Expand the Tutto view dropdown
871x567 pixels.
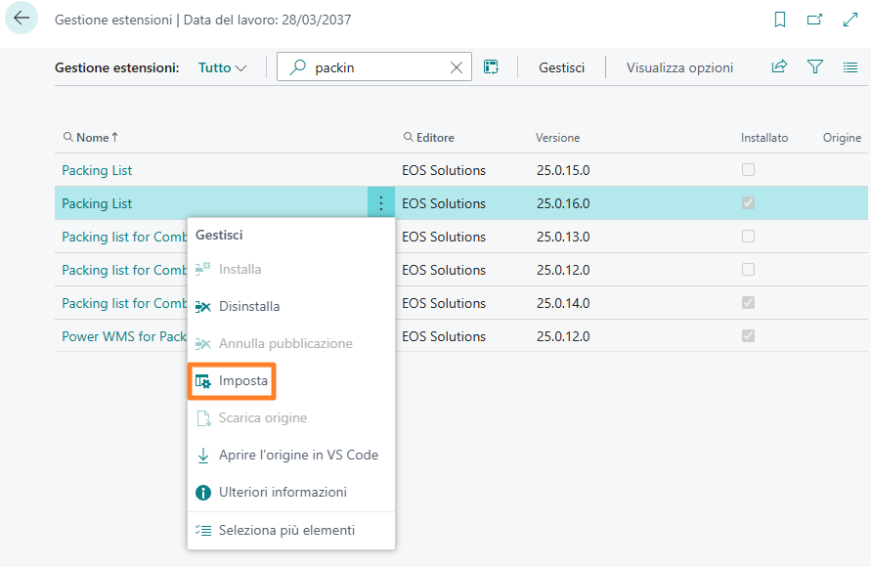pos(222,67)
